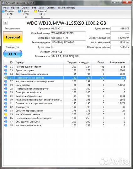133x169 pixels.
Task: Click the blue status icon for Частота ошибок чтения
Action: click(6, 67)
